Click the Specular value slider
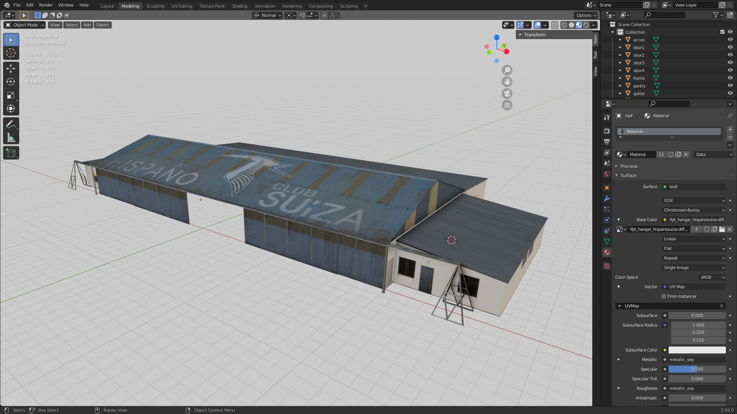The height and width of the screenshot is (414, 737). point(697,369)
